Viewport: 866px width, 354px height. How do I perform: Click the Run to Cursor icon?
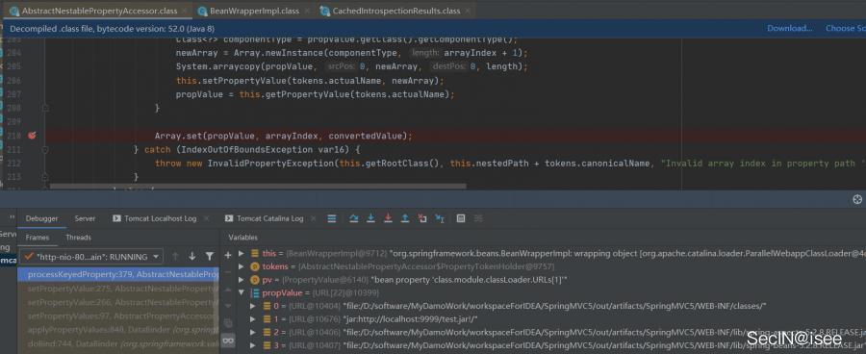(x=440, y=218)
